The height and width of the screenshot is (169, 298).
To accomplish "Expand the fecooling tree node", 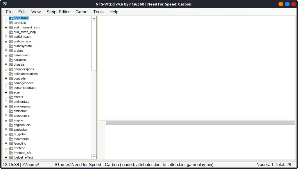I will tap(6, 143).
